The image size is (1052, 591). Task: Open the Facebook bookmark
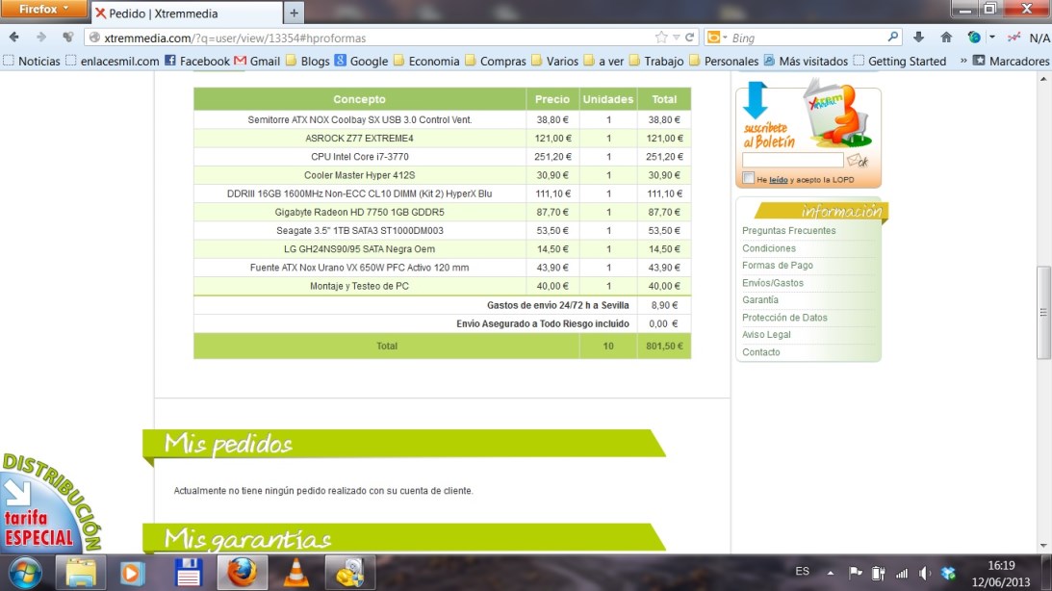[x=197, y=61]
